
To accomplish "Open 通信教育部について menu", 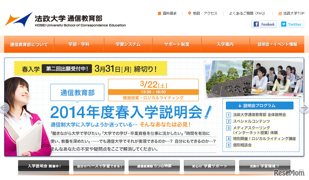I will point(29,45).
